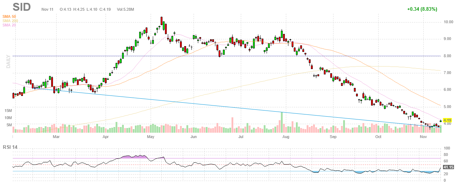Click the 8.00 price axis label
The height and width of the screenshot is (186, 458).
click(x=448, y=56)
